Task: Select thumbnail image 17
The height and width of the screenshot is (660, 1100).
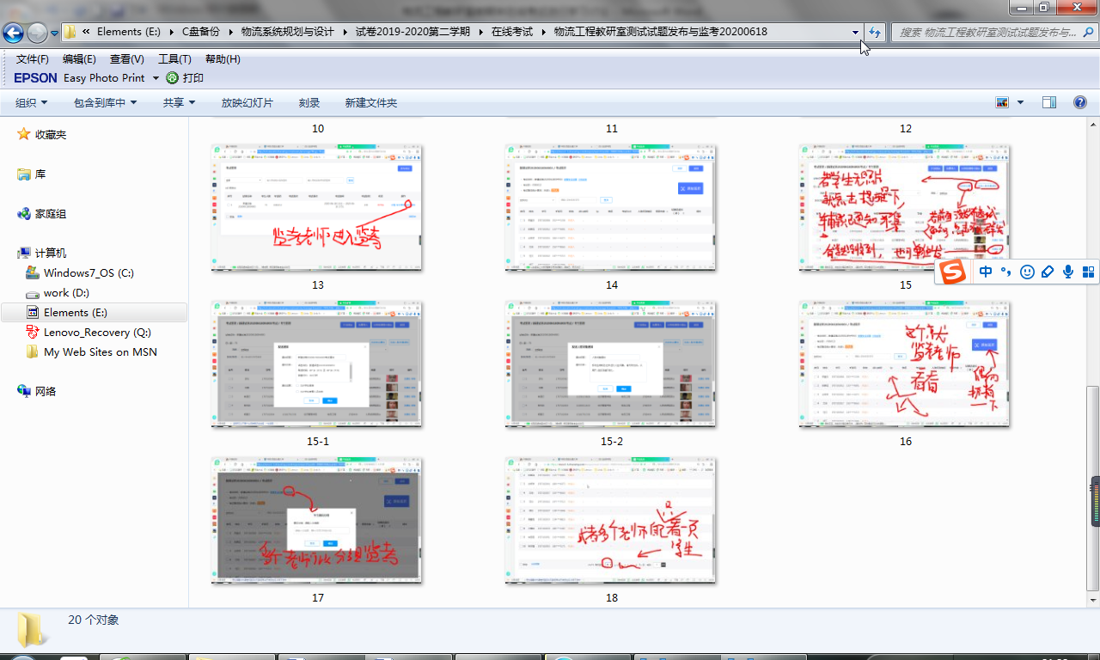Action: coord(317,521)
